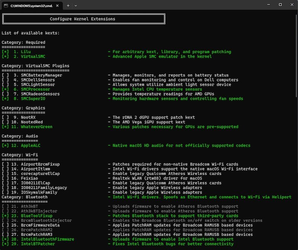Click the "8. SMCSuperIO" entry
Image resolution: width=298 pixels, height=250 pixels.
[29, 99]
